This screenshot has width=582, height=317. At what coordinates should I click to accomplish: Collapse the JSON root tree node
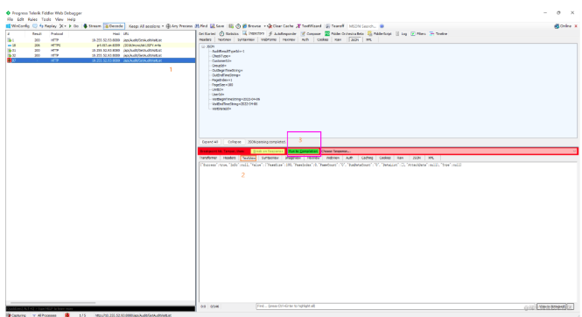tap(203, 46)
